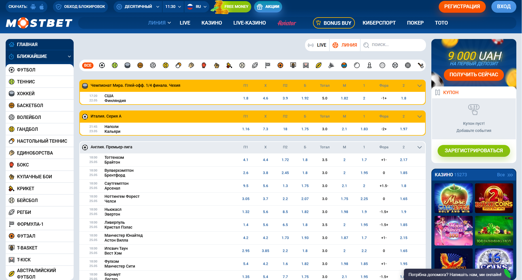522x280 pixels.
Task: Click the ОБХОД БЛОКИРОВОК button
Action: coord(80,6)
